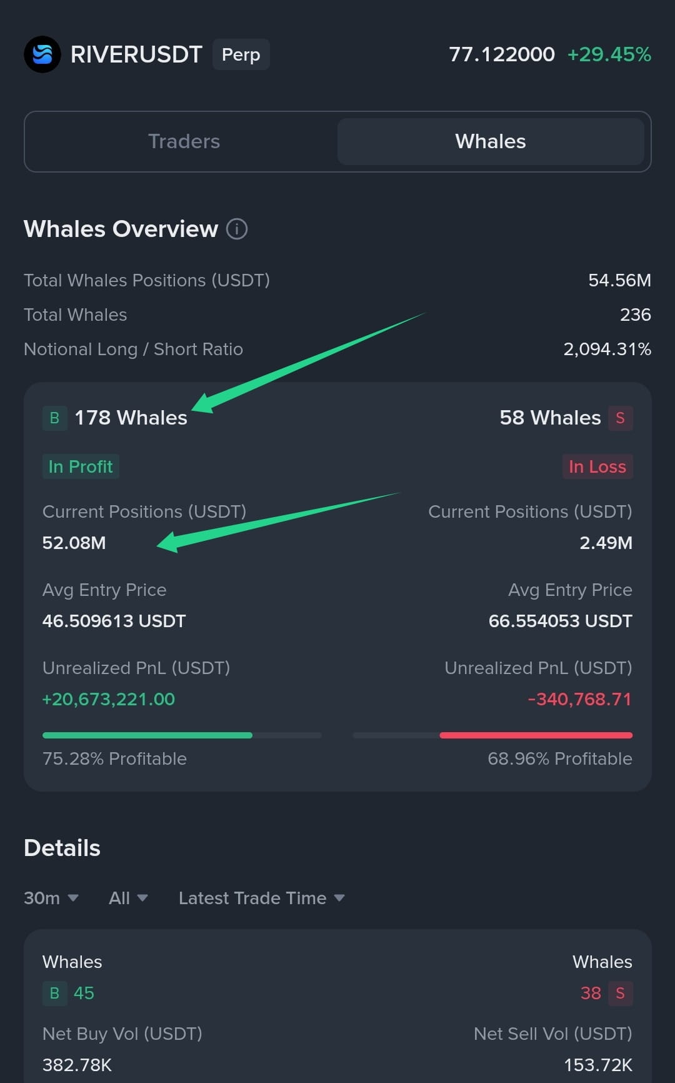
Task: Tap the RIVERUSDT symbol name
Action: pyautogui.click(x=136, y=54)
